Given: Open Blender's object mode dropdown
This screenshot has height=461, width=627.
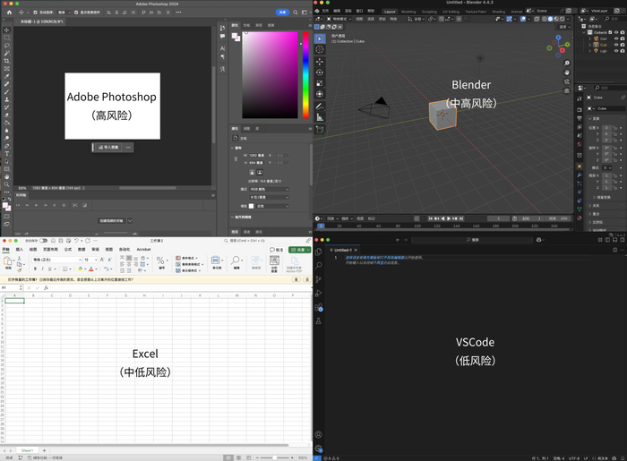Looking at the screenshot, I should (x=338, y=18).
